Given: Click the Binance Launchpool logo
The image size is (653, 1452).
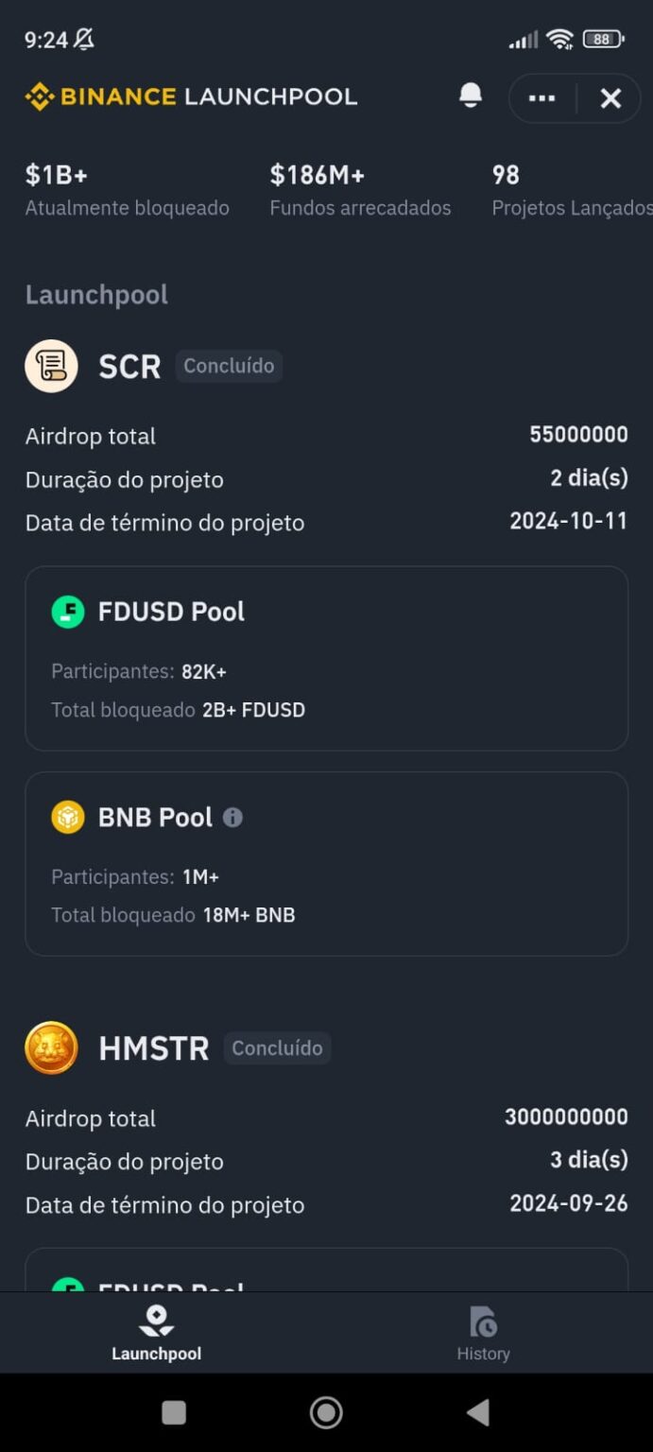Looking at the screenshot, I should [x=189, y=96].
